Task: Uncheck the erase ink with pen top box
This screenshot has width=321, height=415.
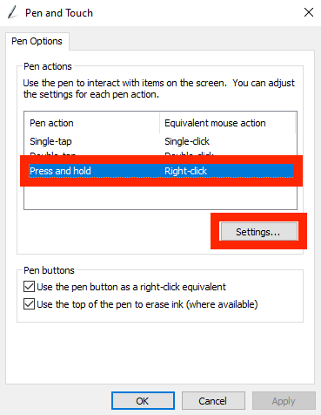Action: point(29,304)
